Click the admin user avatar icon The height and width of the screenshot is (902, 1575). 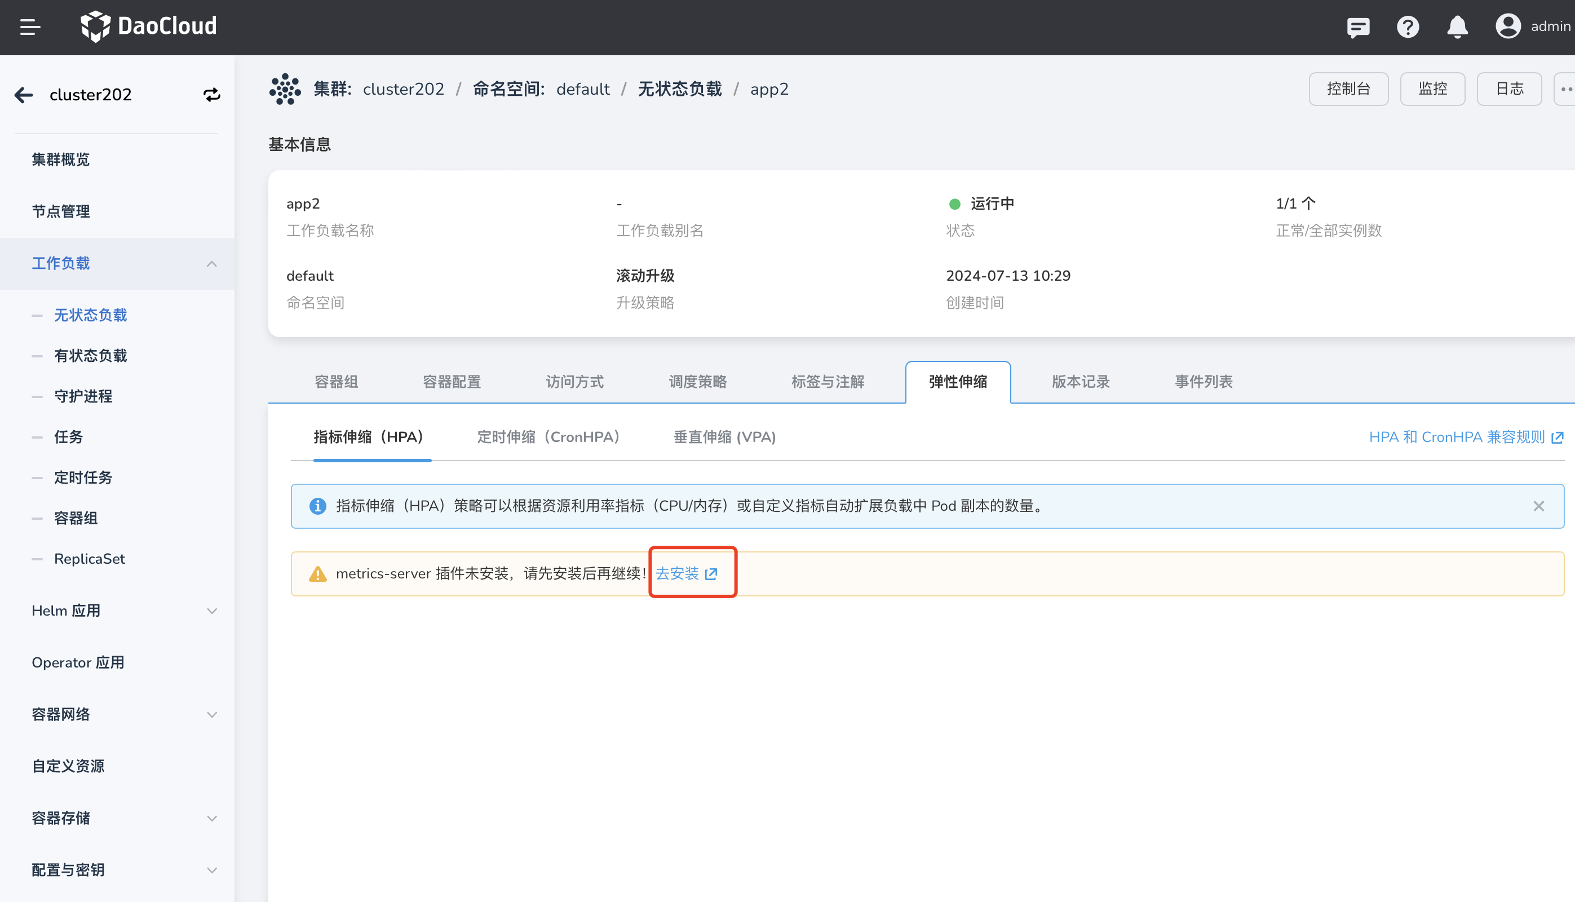(1507, 26)
